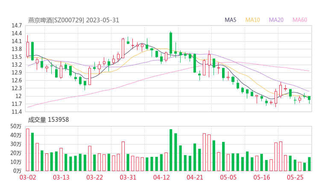This screenshot has height=187, width=316.
Task: Click the 05-05 date axis label
Action: click(228, 177)
